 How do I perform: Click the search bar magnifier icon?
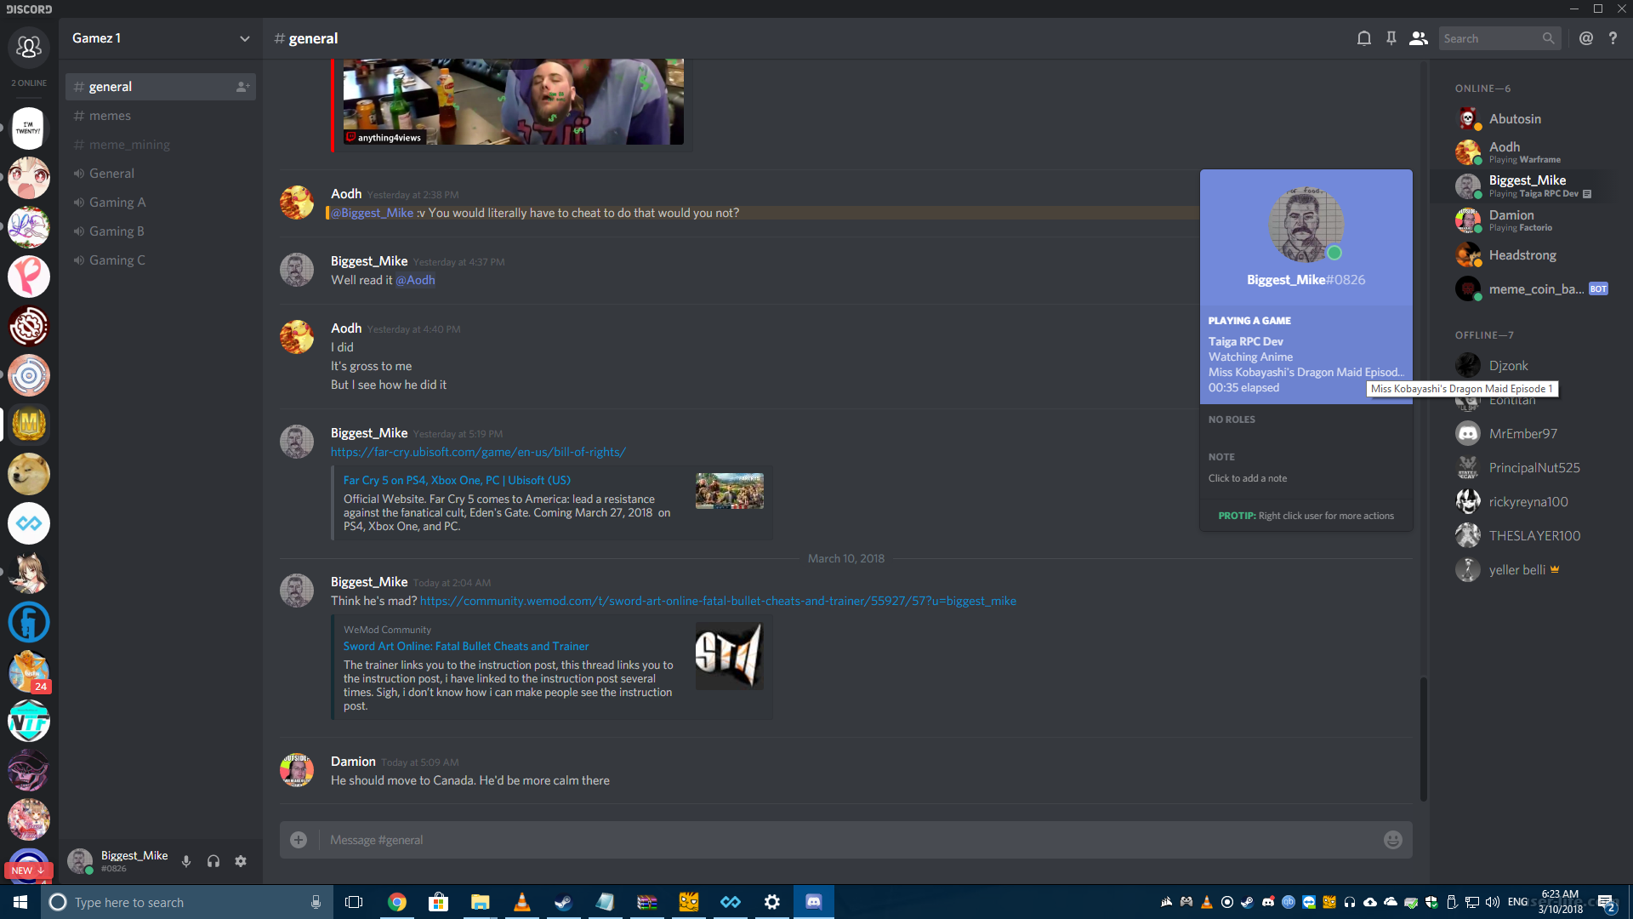point(1548,37)
